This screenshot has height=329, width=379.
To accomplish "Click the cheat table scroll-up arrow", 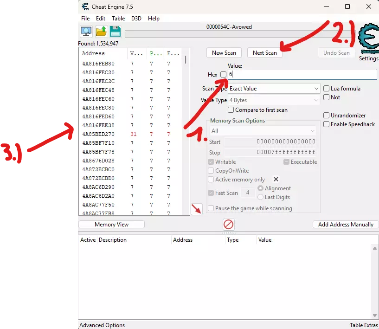I will [x=375, y=248].
